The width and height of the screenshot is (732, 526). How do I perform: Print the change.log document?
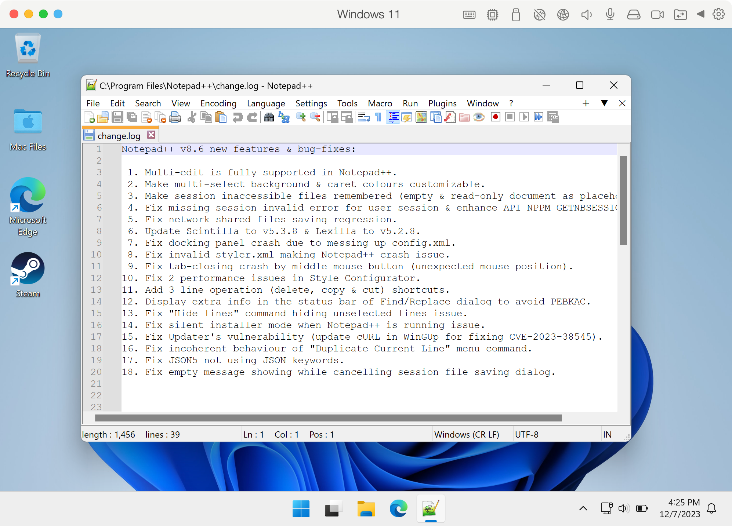175,117
